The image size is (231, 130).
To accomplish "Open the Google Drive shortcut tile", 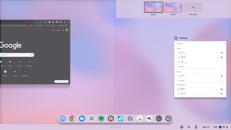I will [x=29, y=64].
